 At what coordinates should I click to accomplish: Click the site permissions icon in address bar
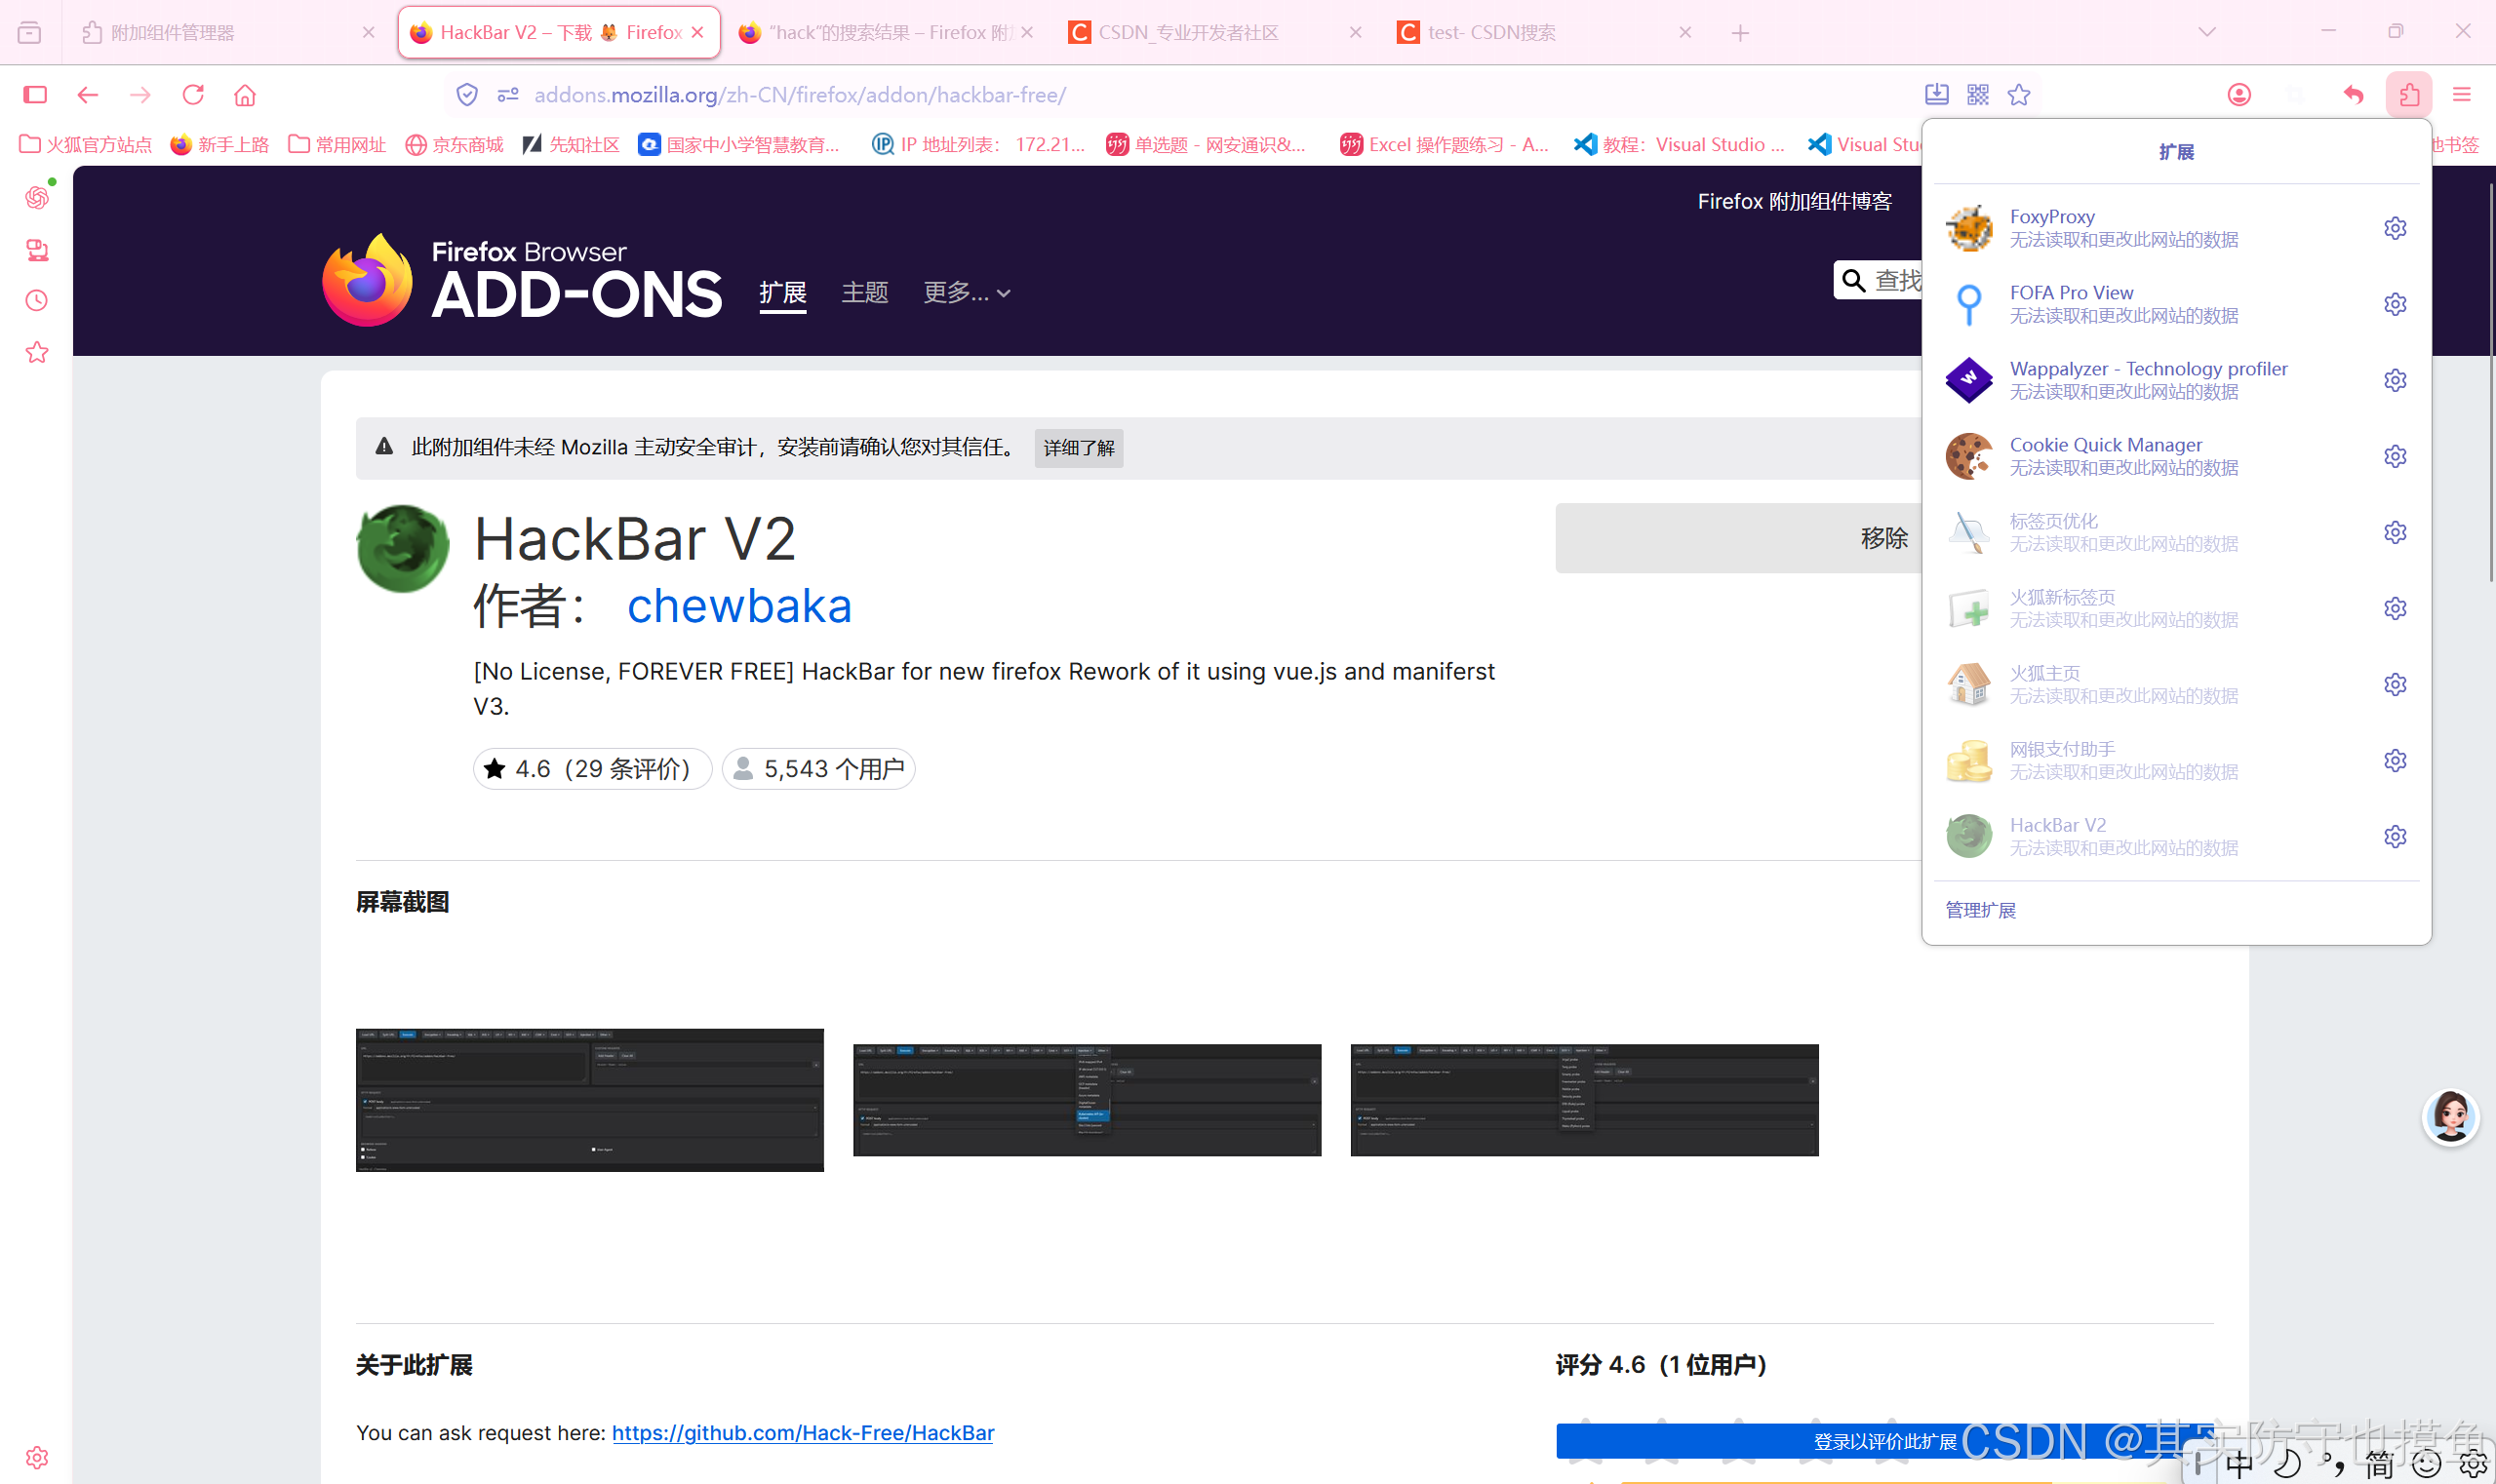tap(508, 95)
